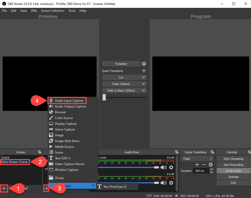Open the Settings button in Controls

coord(233,177)
